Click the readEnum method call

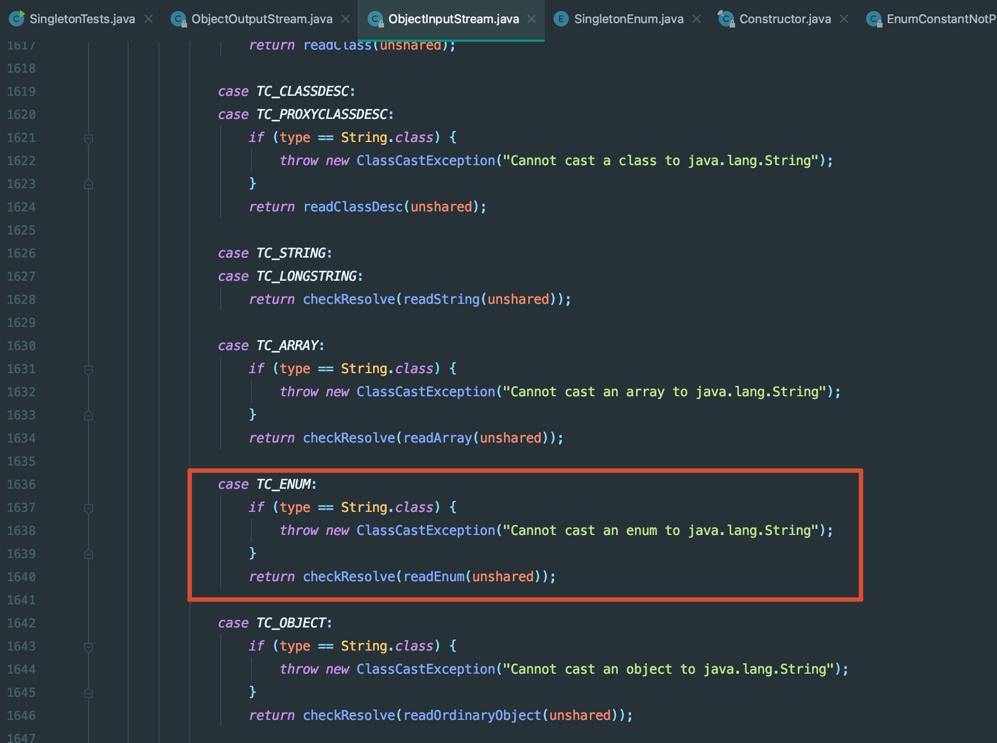click(434, 577)
